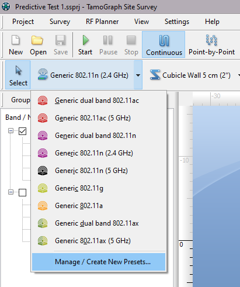The height and width of the screenshot is (287, 240).
Task: Open the AP preset dropdown arrow
Action: pyautogui.click(x=138, y=75)
